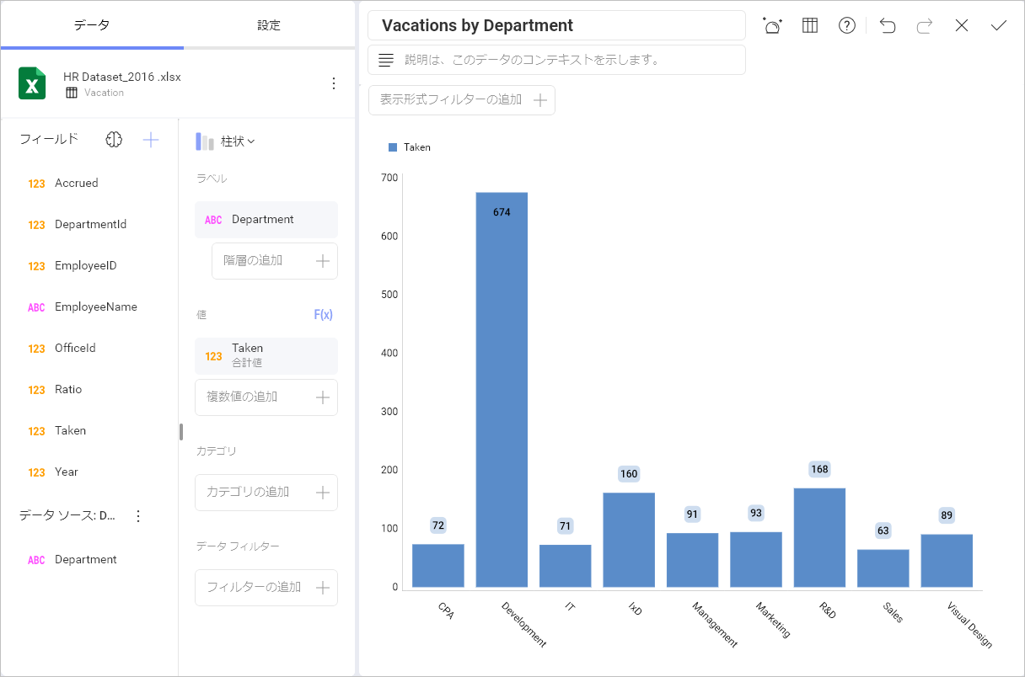Click the R&D bar in chart
1025x677 pixels.
point(819,537)
